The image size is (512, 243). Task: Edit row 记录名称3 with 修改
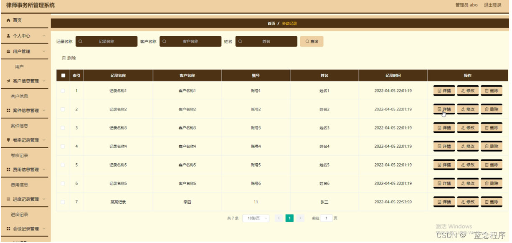click(x=468, y=128)
